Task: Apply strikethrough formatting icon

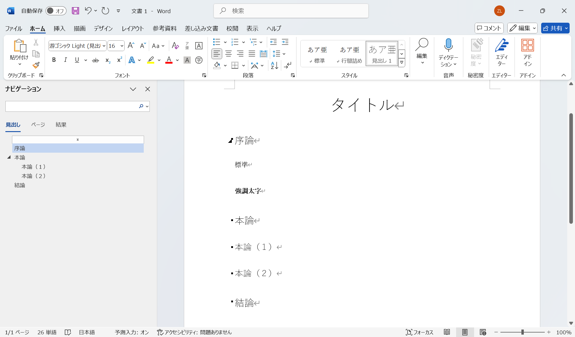Action: [95, 60]
